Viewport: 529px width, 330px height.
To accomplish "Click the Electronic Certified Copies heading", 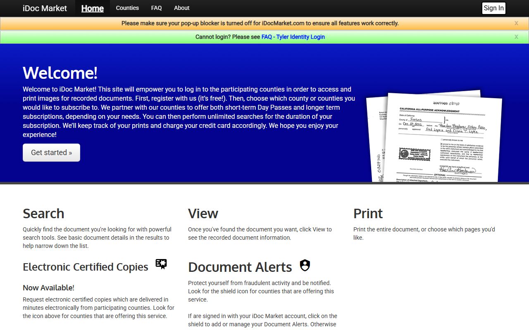I will pyautogui.click(x=86, y=267).
